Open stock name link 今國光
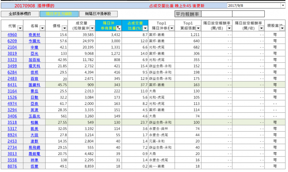 click(x=34, y=41)
